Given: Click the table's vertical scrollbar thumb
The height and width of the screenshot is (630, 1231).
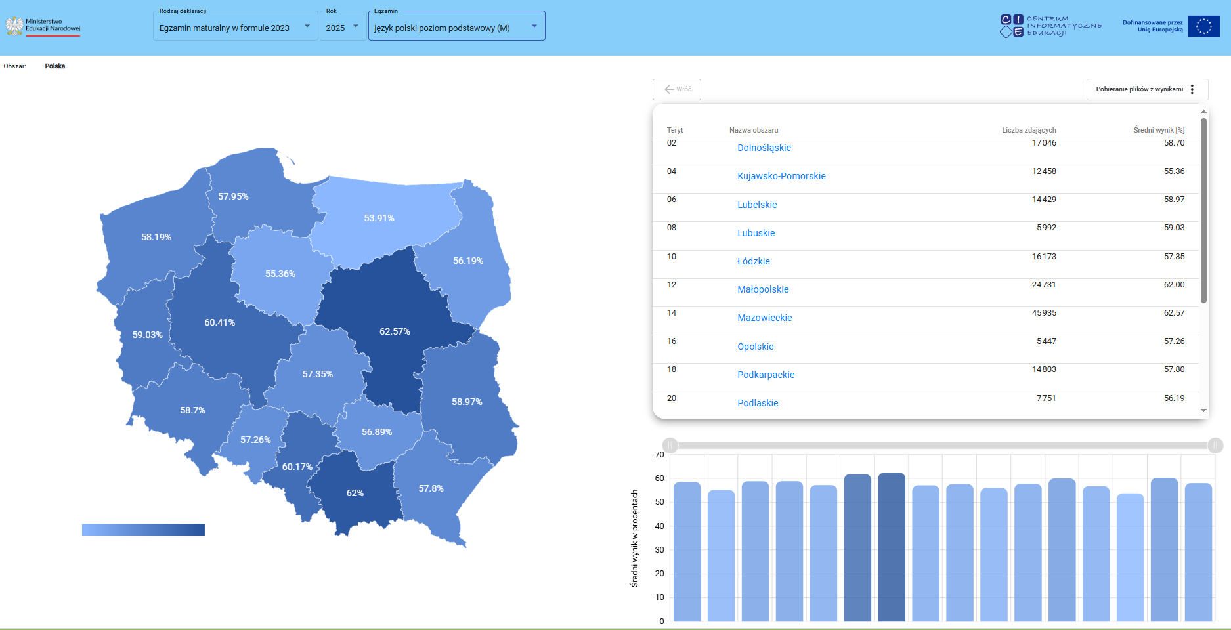Looking at the screenshot, I should coord(1203,210).
